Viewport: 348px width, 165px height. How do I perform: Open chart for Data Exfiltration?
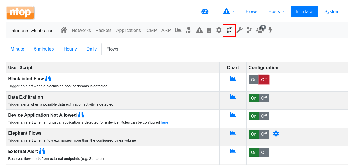tap(233, 97)
